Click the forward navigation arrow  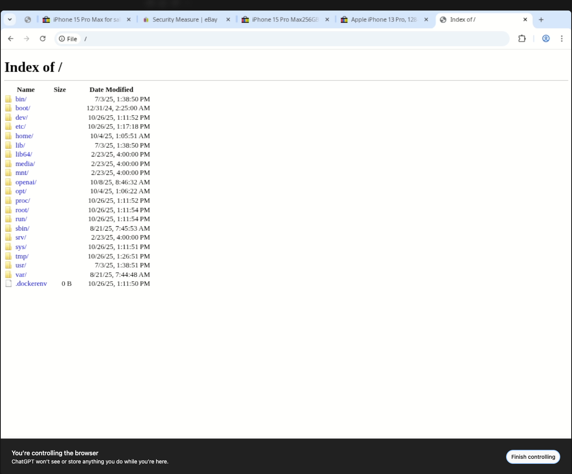point(27,39)
